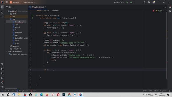Open the Version control dropdown
The width and height of the screenshot is (172, 97).
point(29,2)
